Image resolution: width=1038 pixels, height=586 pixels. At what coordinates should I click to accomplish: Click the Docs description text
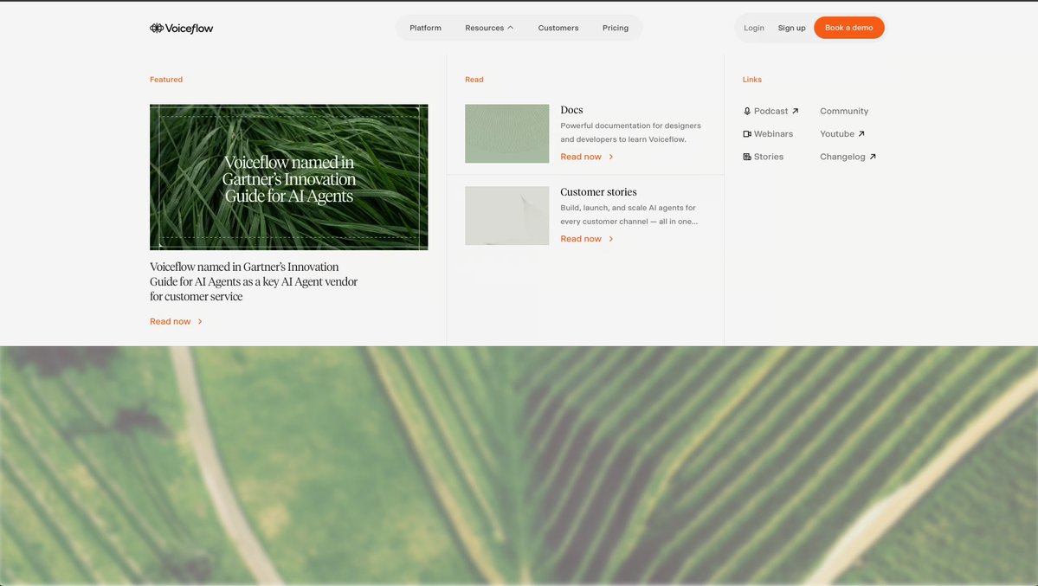click(630, 132)
